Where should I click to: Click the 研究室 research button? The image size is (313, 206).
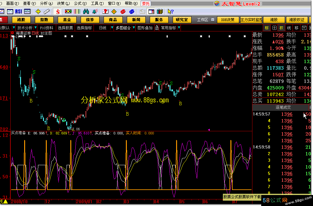tap(182, 20)
